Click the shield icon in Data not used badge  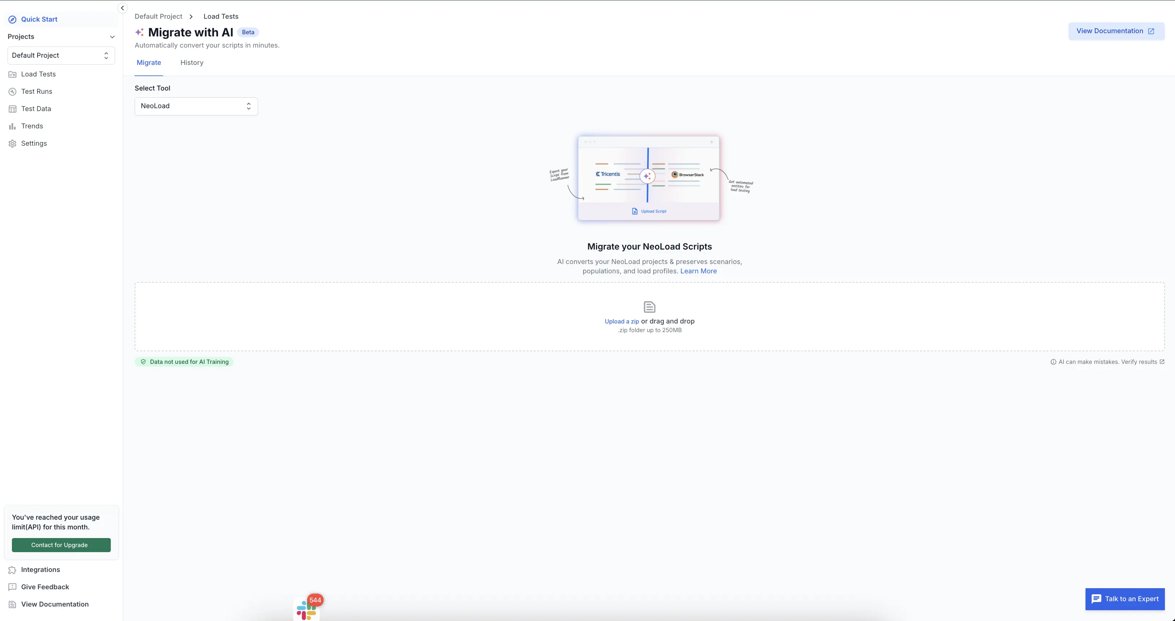click(x=143, y=362)
